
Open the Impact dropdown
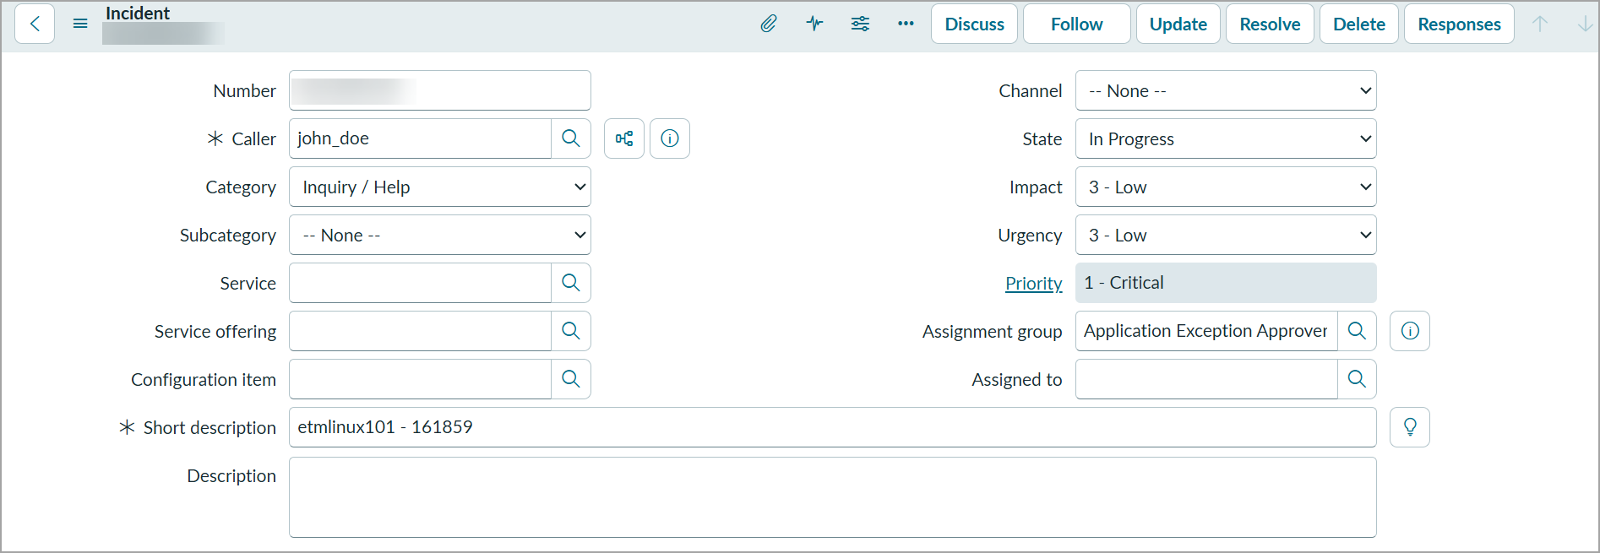point(1226,187)
